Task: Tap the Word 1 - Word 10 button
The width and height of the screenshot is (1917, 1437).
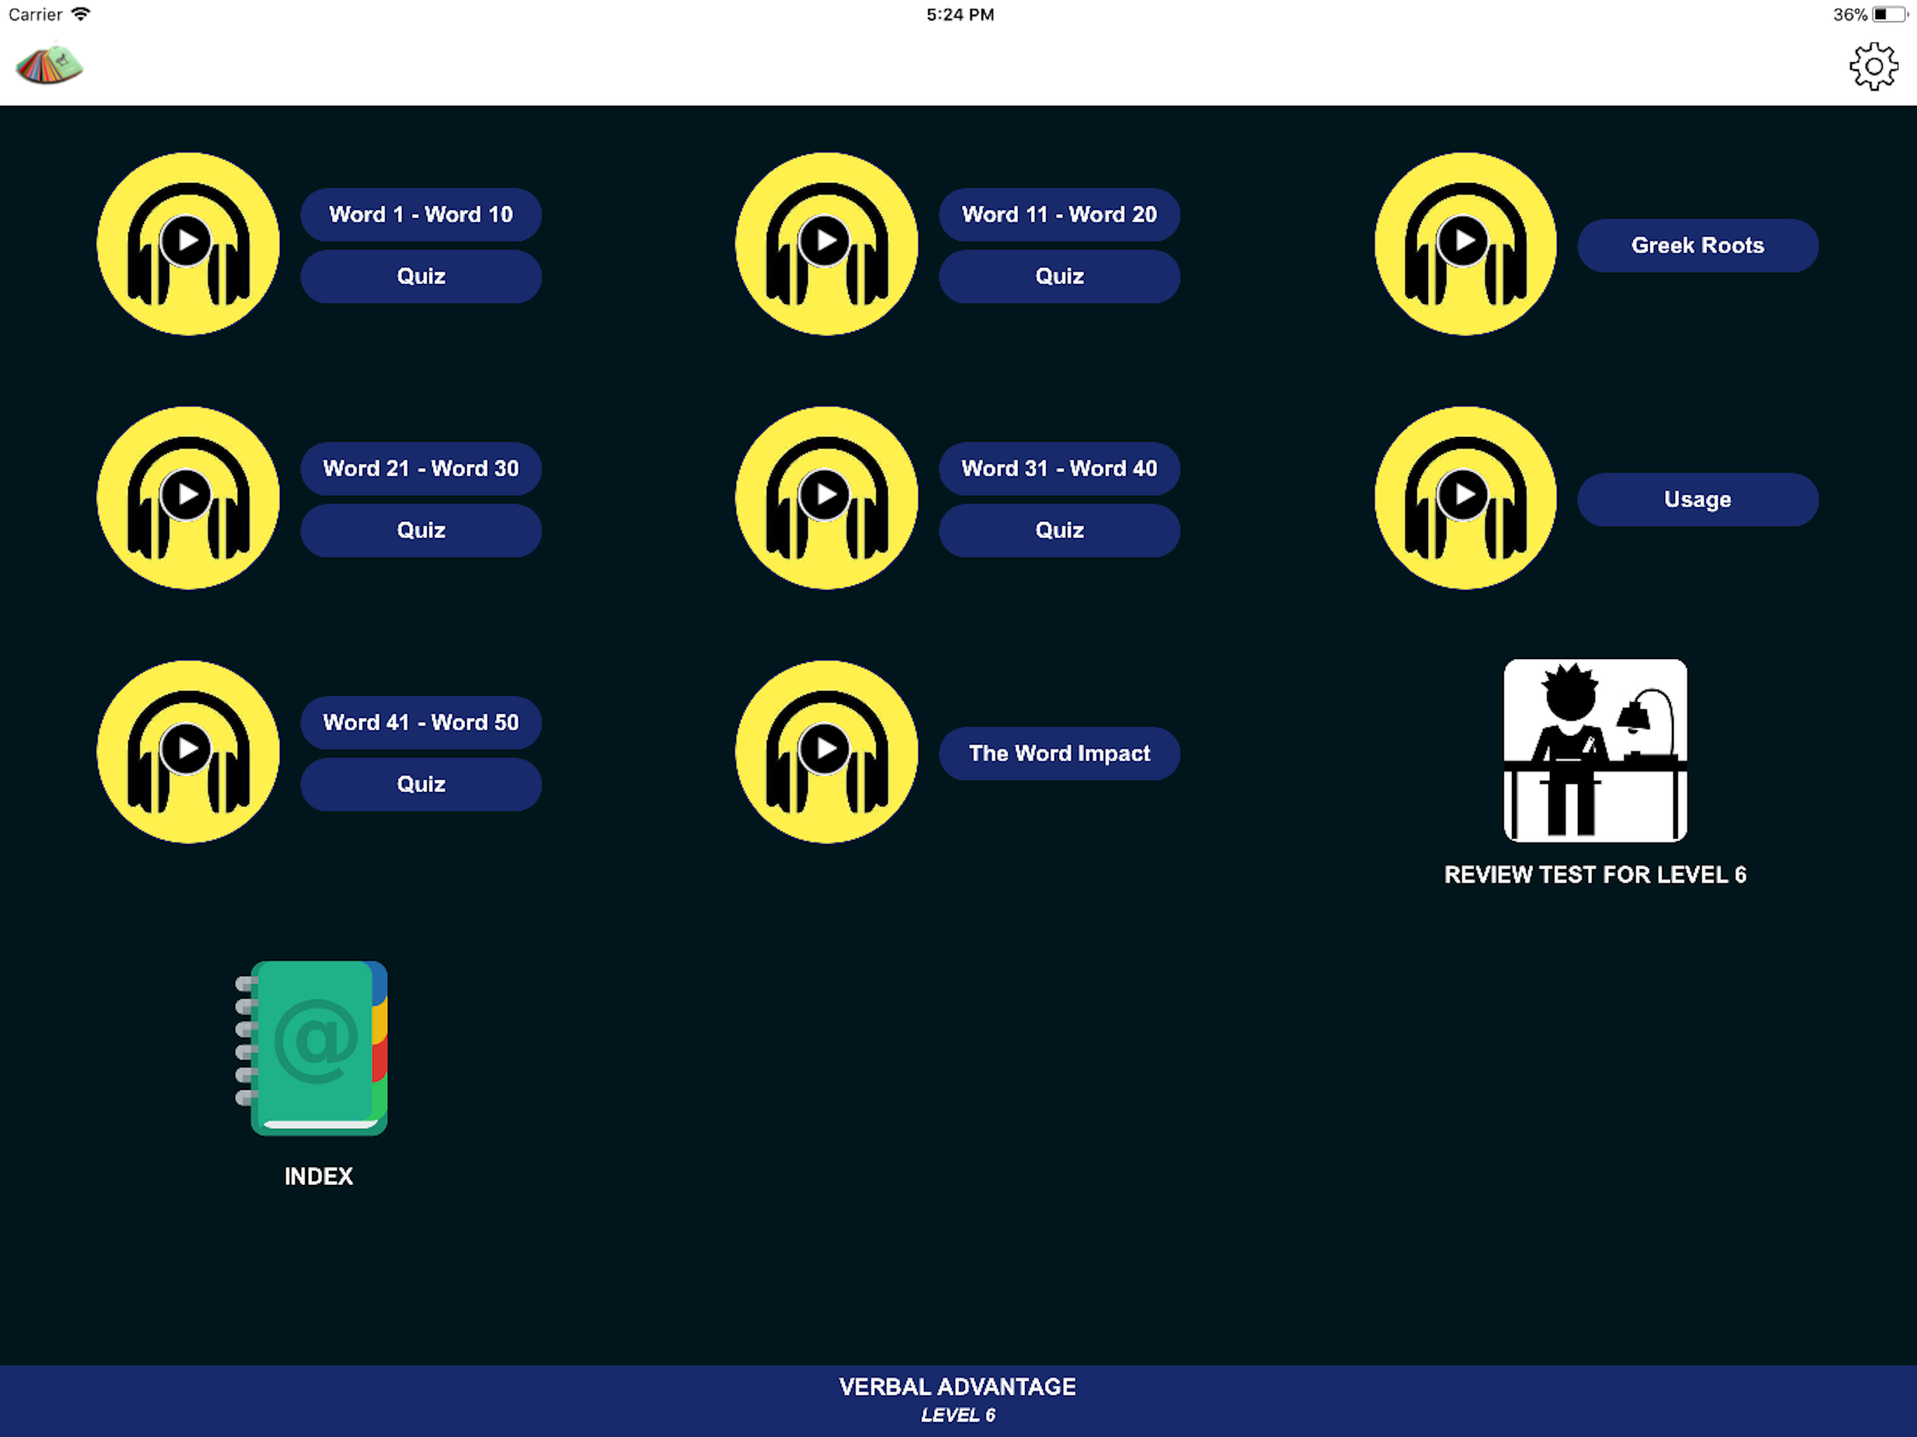Action: coord(420,214)
